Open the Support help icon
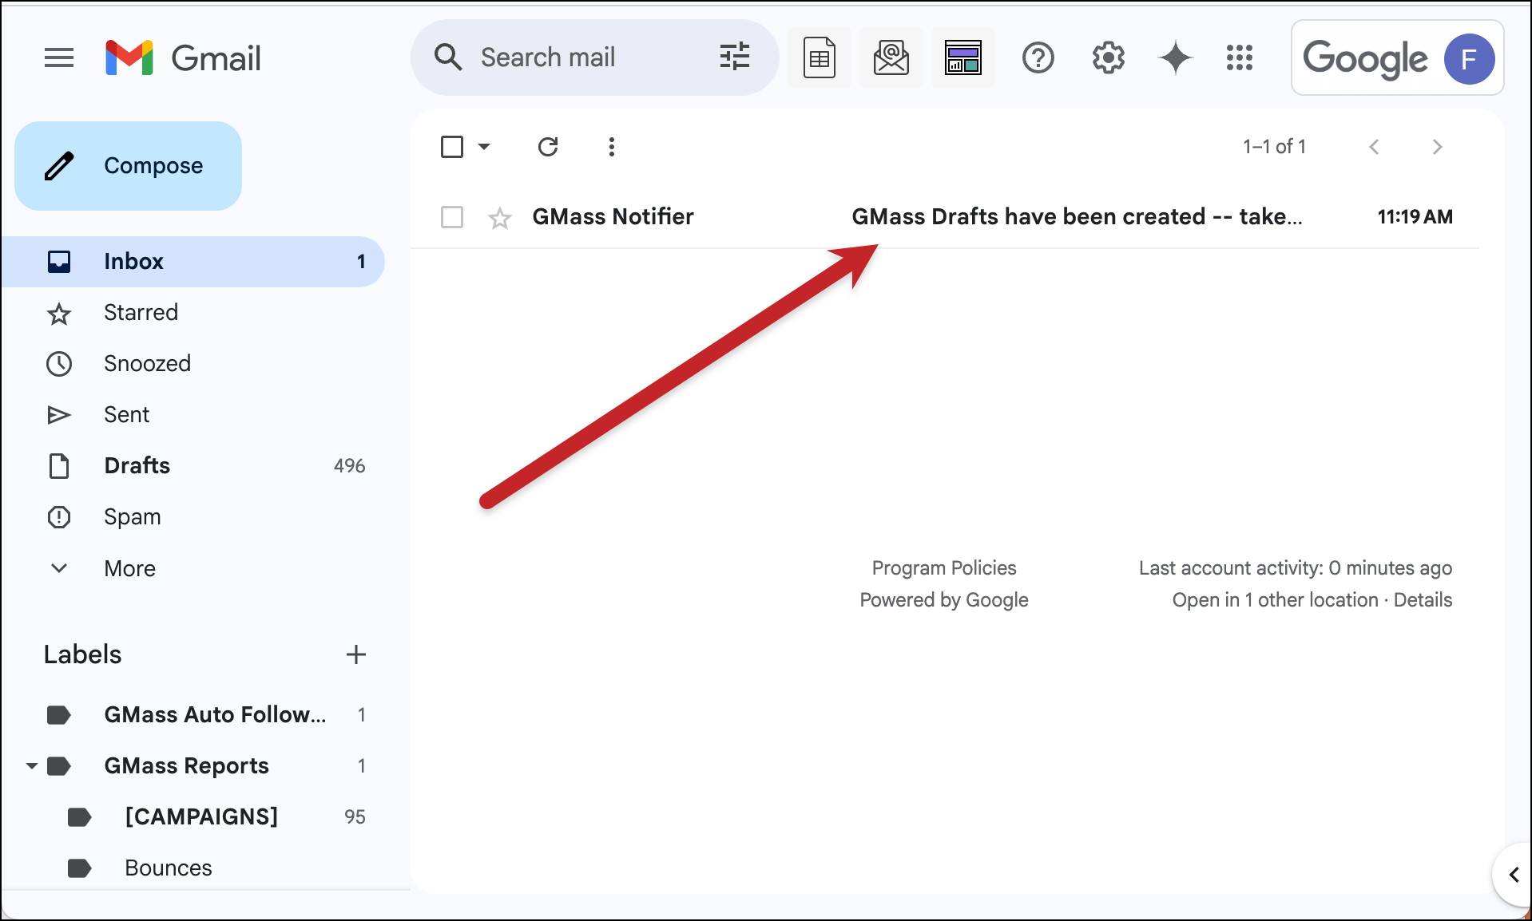The height and width of the screenshot is (921, 1532). (1038, 57)
